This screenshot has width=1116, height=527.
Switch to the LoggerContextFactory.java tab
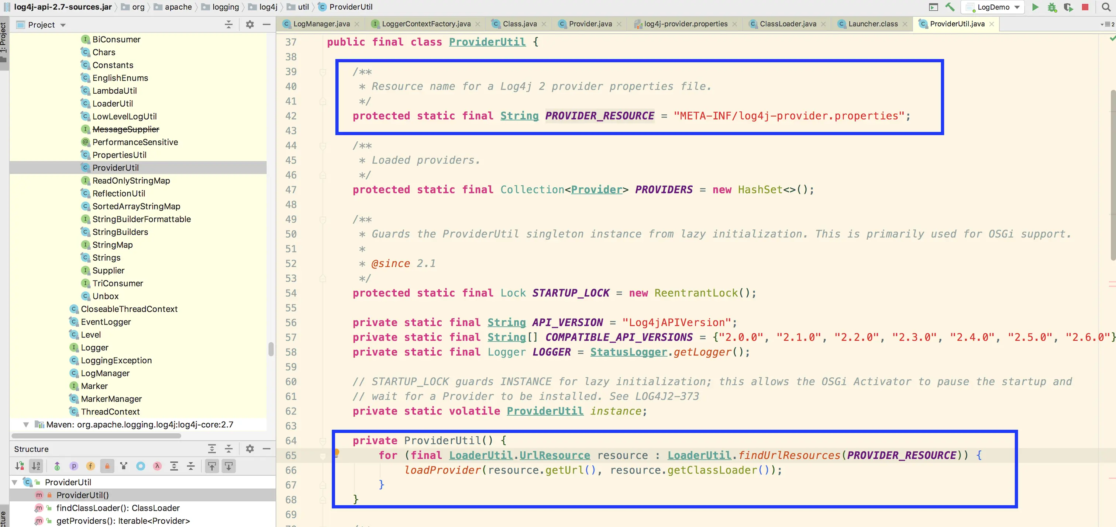click(426, 24)
